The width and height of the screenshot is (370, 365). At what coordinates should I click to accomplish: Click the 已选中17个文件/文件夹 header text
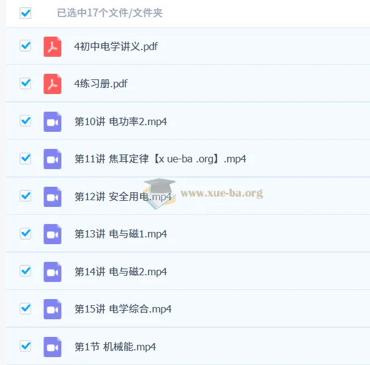(x=109, y=13)
